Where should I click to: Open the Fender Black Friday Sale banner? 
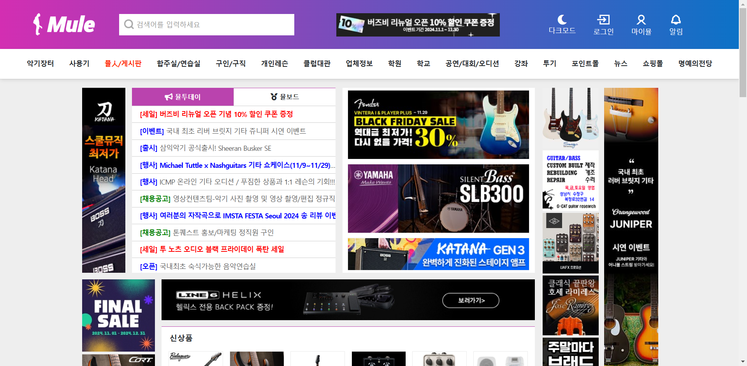pos(438,125)
